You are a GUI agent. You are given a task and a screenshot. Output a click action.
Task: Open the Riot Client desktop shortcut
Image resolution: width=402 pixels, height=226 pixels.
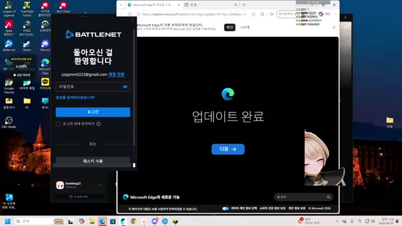[x=63, y=7]
